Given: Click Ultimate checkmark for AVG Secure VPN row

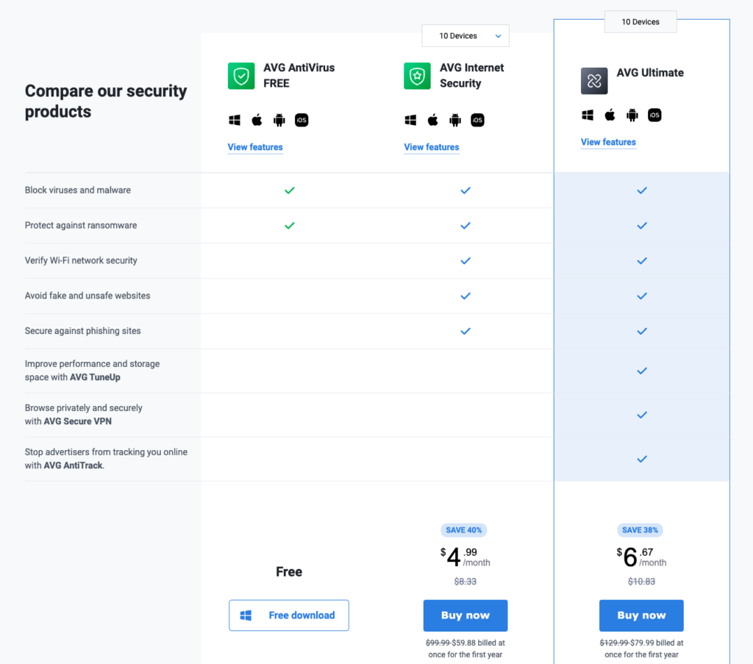Looking at the screenshot, I should [642, 415].
